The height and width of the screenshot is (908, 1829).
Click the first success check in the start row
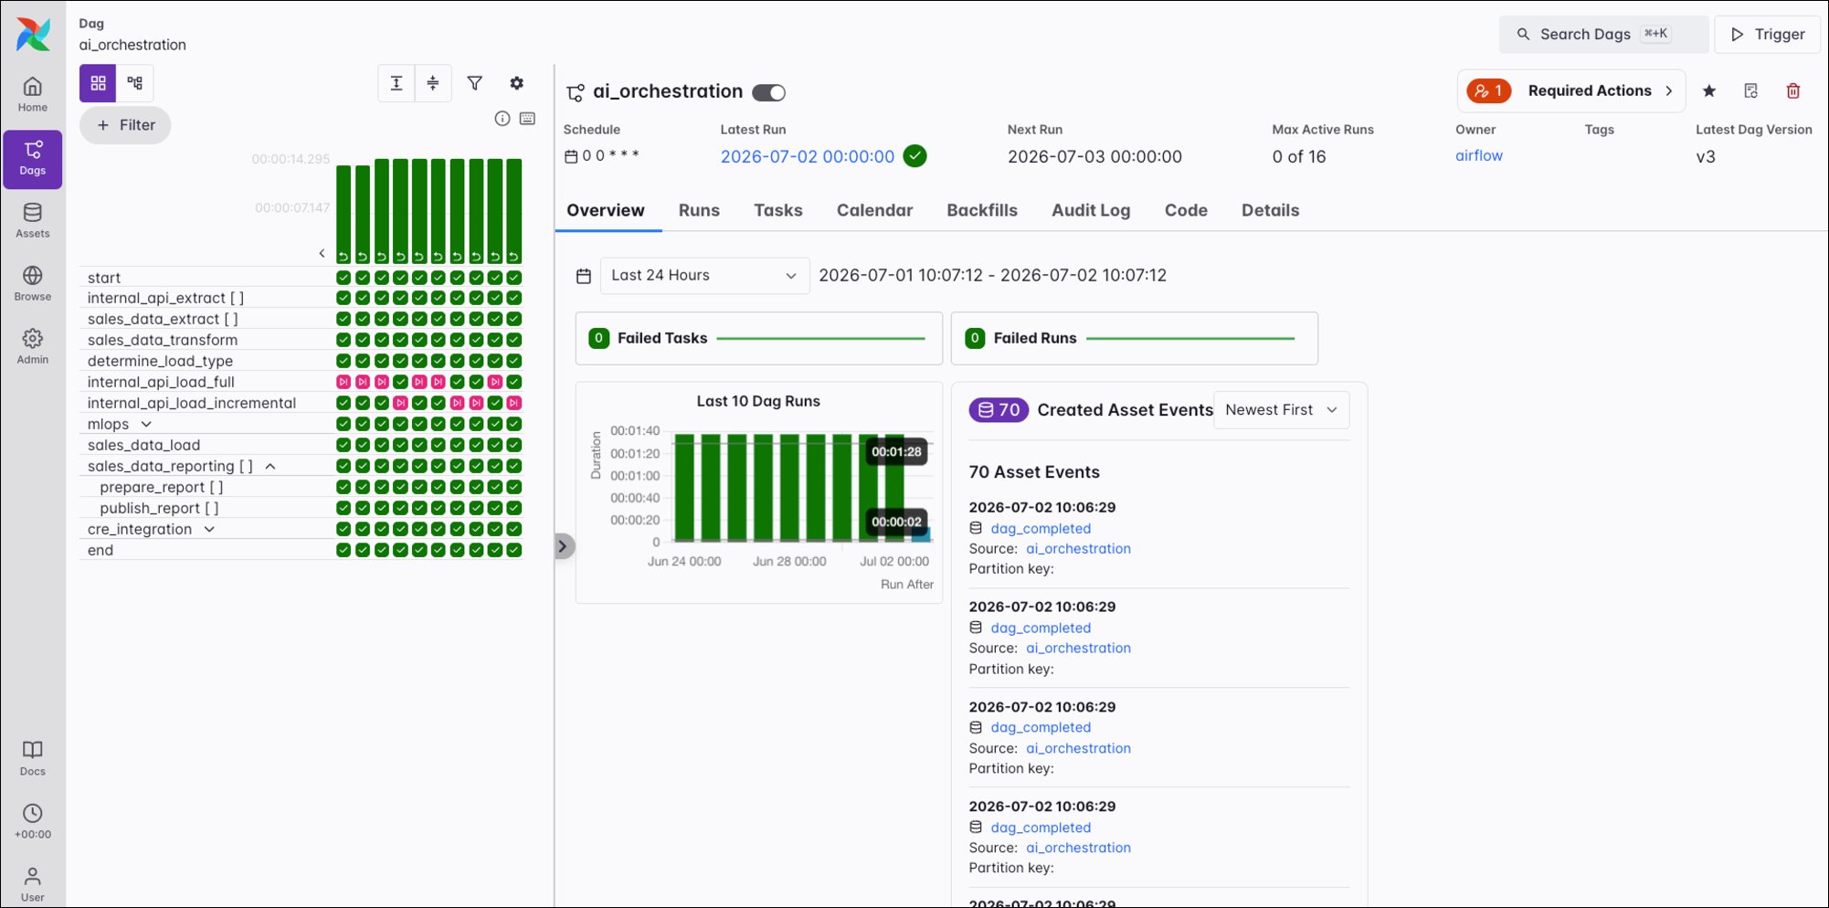click(344, 278)
